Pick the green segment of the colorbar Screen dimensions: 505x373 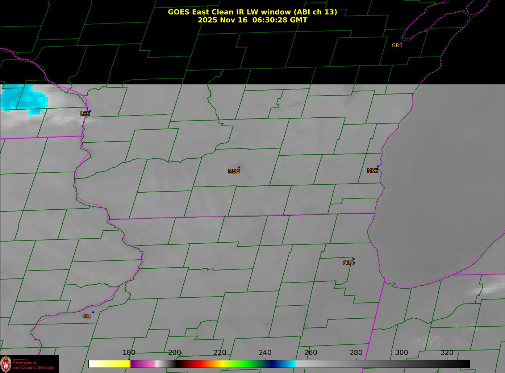[246, 364]
